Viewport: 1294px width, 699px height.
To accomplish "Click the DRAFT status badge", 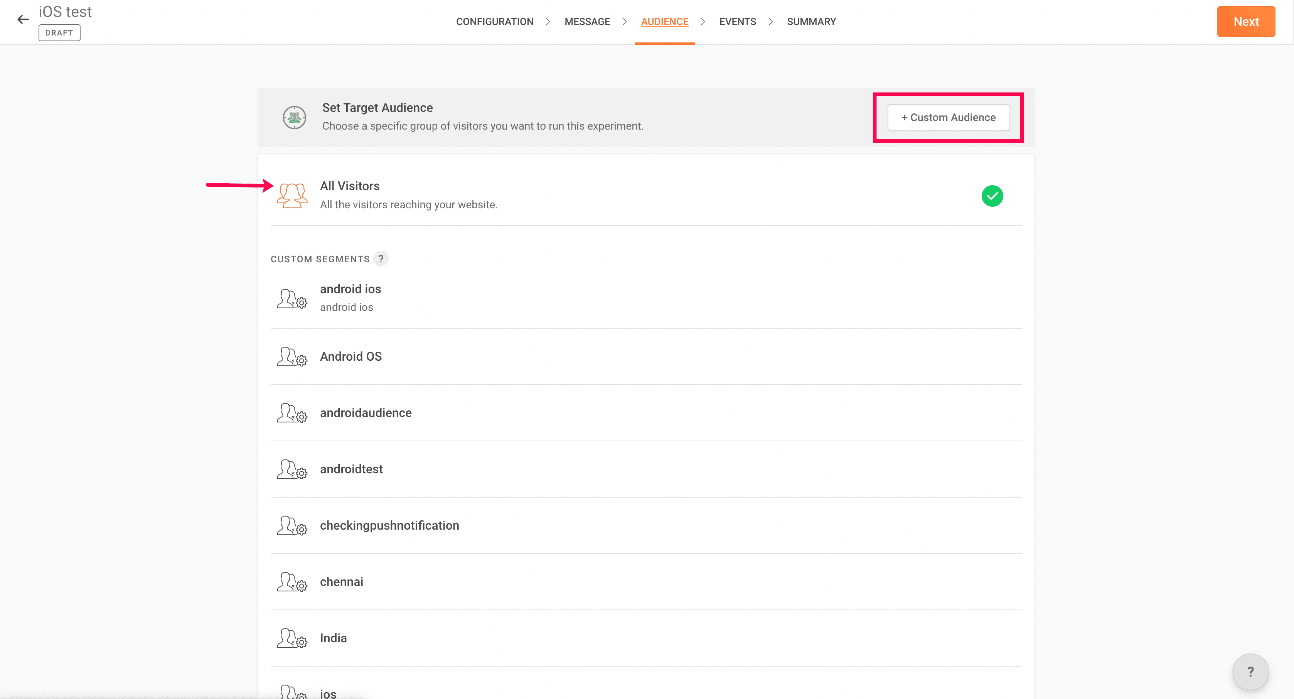I will 59,33.
